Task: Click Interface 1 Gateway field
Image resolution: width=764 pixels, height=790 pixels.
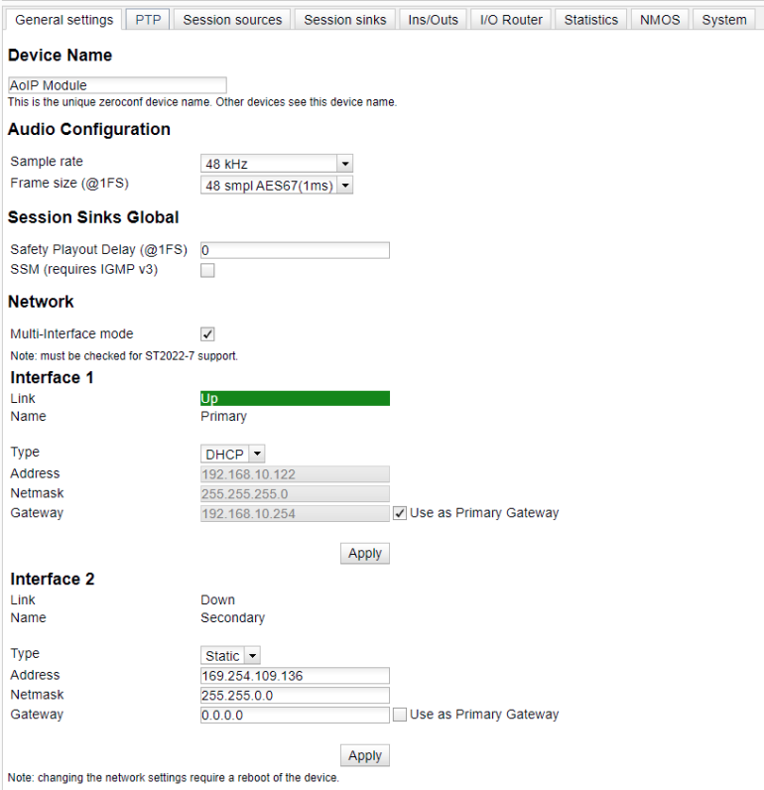Action: [x=295, y=513]
